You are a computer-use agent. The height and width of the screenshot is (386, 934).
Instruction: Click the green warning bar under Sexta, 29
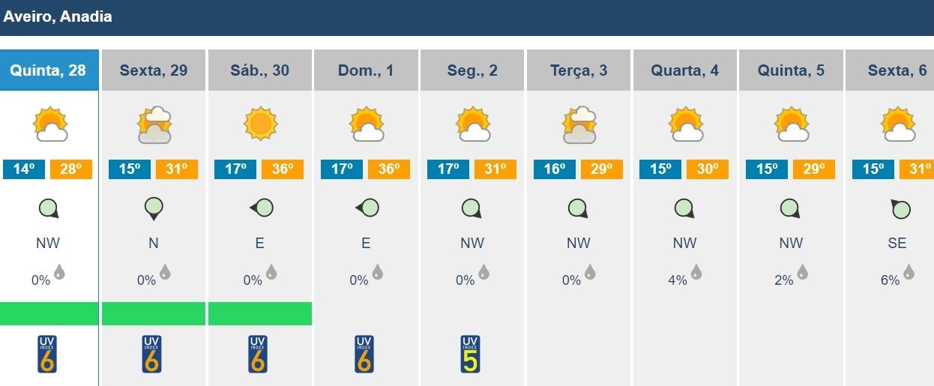pos(154,313)
